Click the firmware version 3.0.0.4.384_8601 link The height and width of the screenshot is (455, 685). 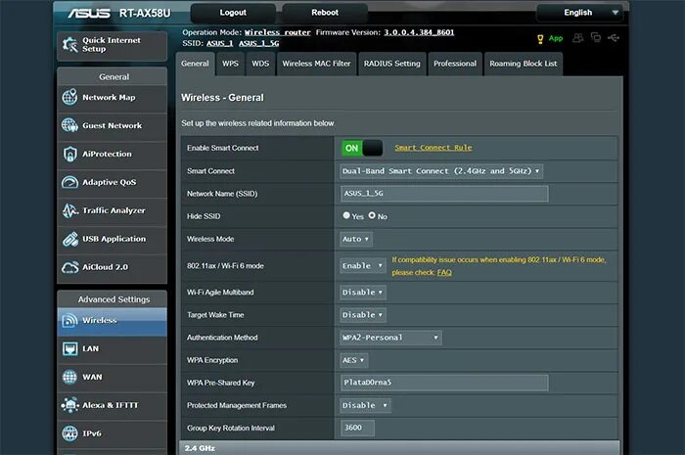tap(419, 32)
